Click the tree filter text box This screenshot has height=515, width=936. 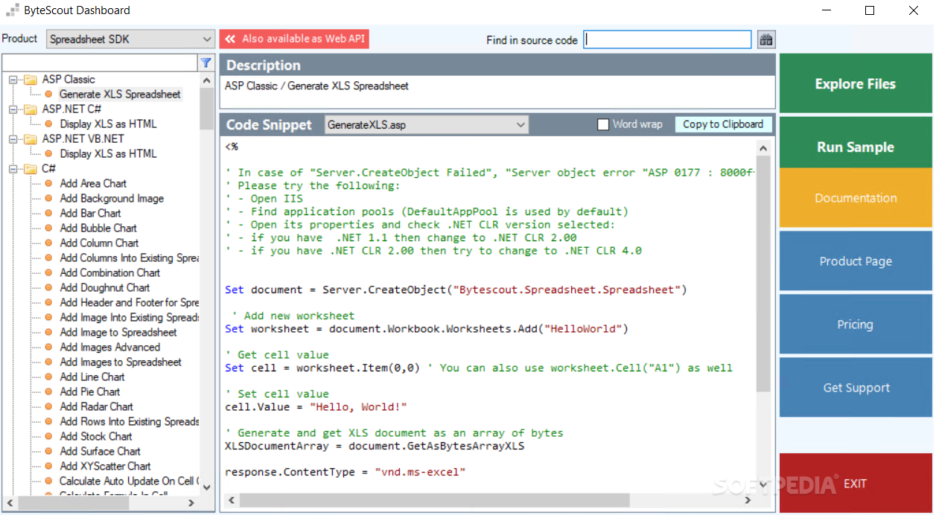[100, 63]
